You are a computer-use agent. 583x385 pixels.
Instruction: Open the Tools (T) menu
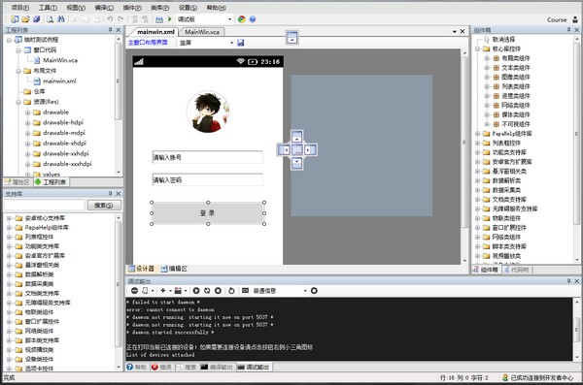[48, 8]
